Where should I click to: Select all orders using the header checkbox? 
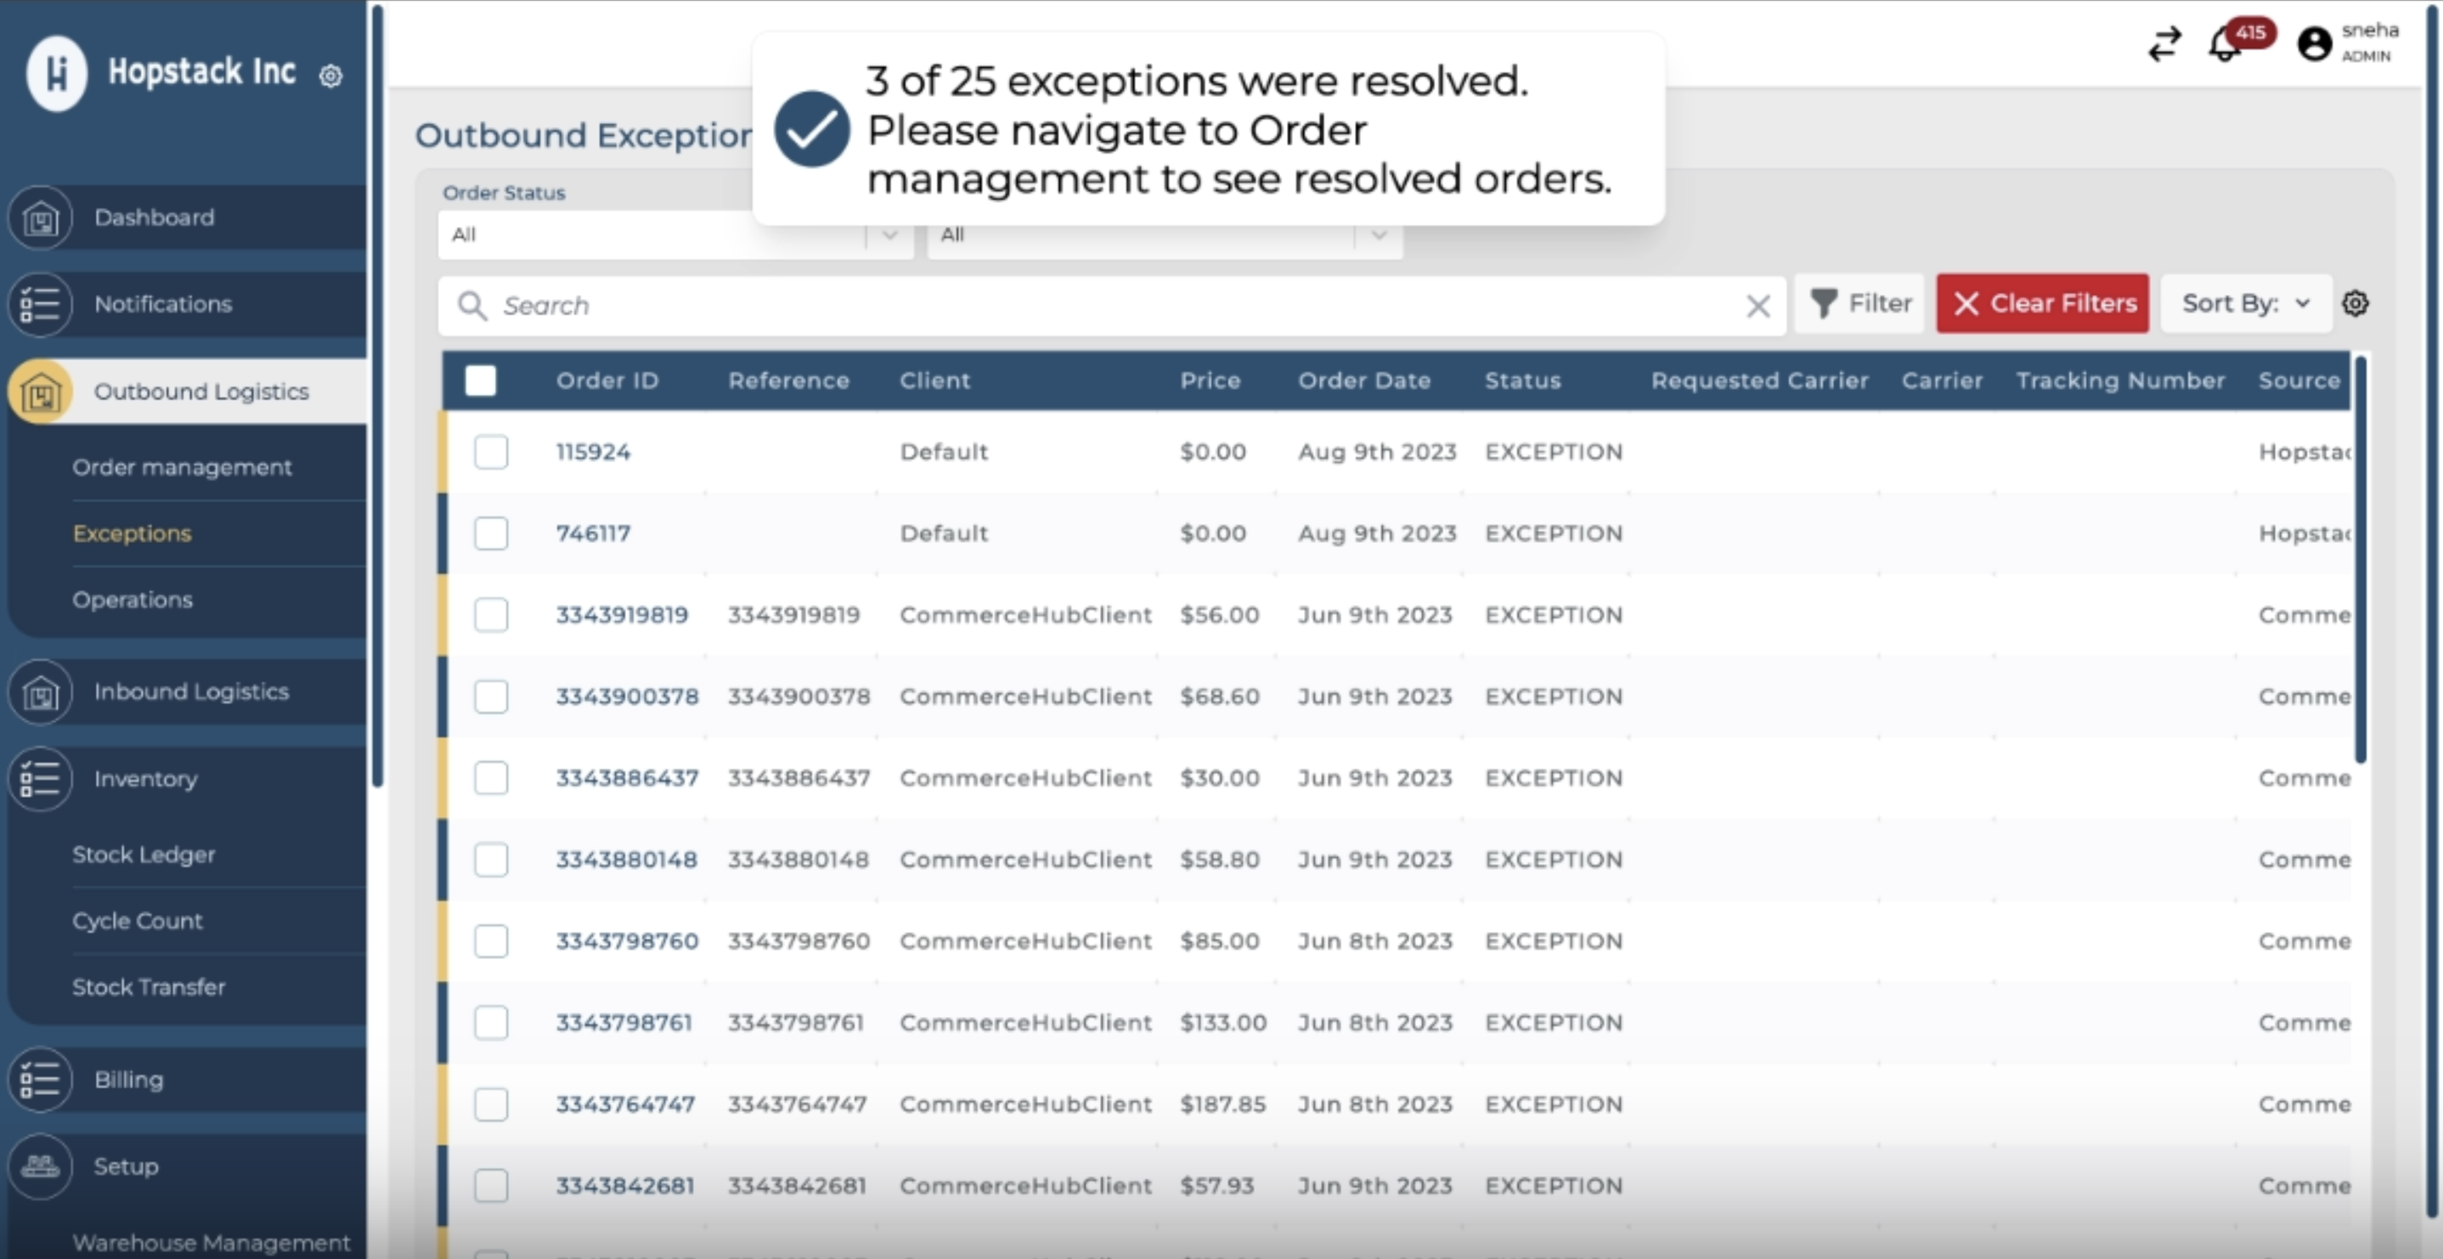coord(481,380)
